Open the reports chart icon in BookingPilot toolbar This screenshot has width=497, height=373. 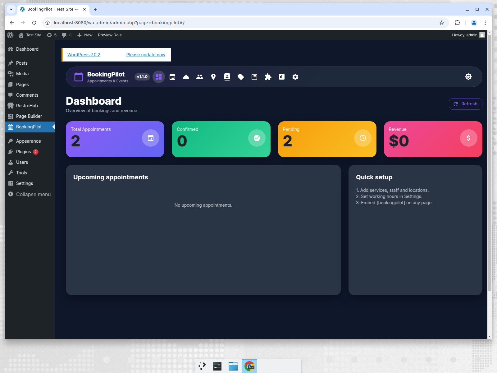(x=282, y=77)
